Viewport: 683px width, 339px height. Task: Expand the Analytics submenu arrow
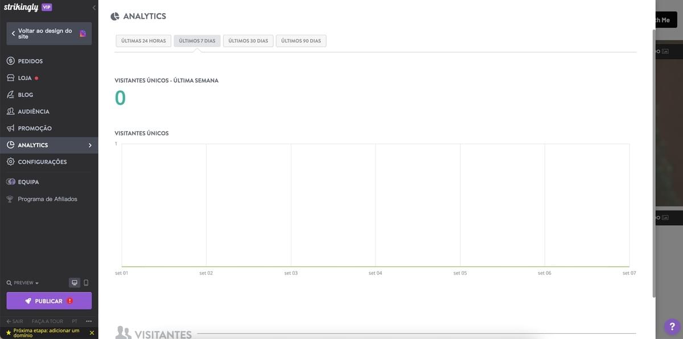(90, 145)
